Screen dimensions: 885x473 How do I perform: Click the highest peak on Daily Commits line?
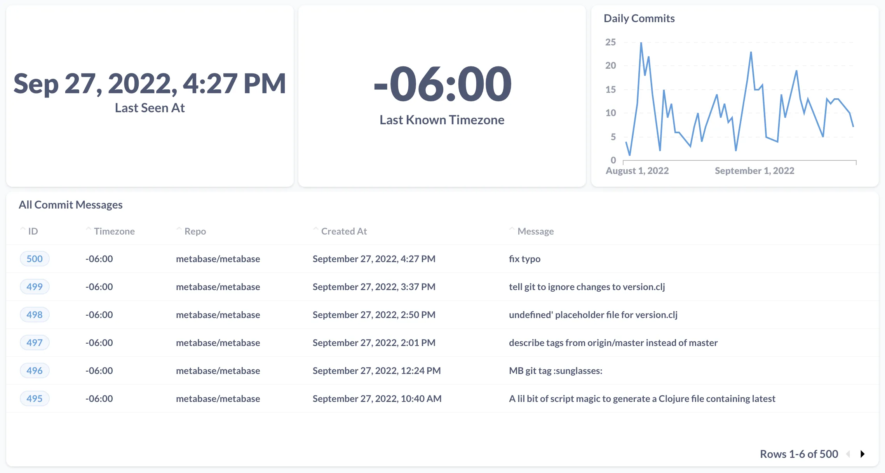[641, 43]
